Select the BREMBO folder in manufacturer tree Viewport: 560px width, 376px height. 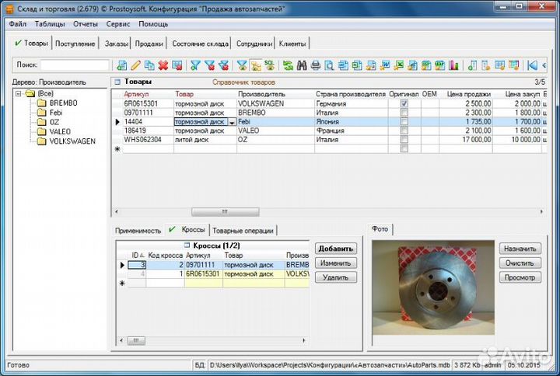(62, 103)
